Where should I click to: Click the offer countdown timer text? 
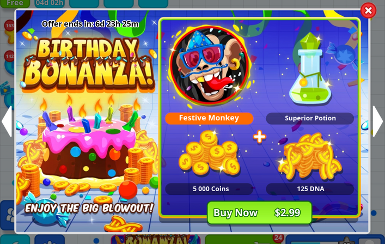click(90, 24)
